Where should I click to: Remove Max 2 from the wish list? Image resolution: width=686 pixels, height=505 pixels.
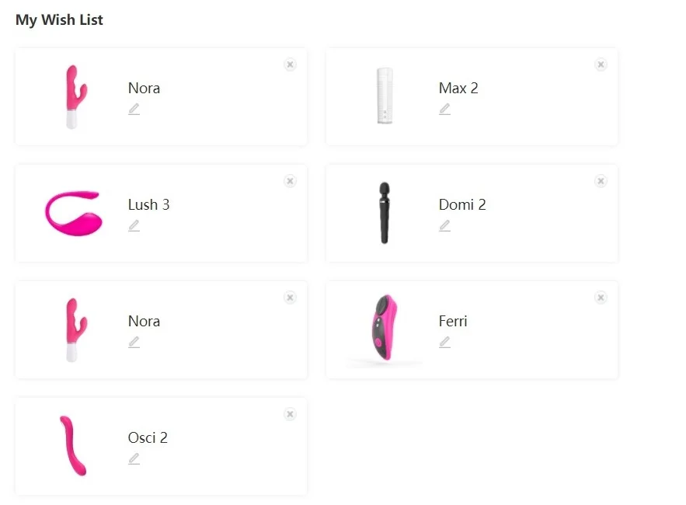pos(601,64)
